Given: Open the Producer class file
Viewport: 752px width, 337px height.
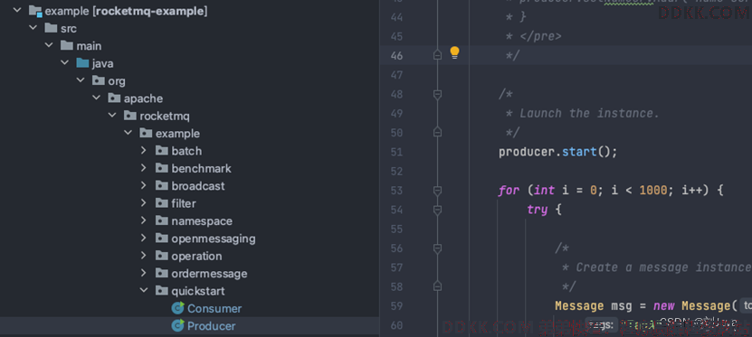Looking at the screenshot, I should tap(211, 326).
